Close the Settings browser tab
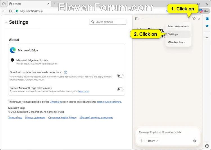The width and height of the screenshot is (211, 150). coord(48,4)
